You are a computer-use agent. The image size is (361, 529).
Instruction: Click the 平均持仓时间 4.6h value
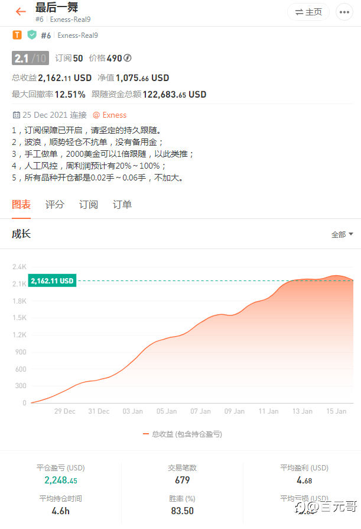click(61, 511)
